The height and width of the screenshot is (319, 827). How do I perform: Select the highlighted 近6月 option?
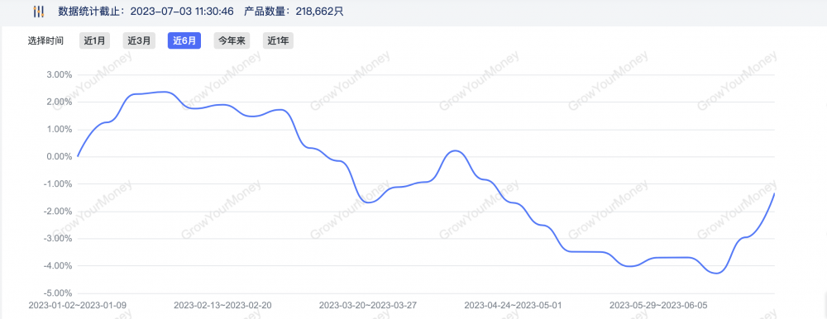tap(184, 41)
